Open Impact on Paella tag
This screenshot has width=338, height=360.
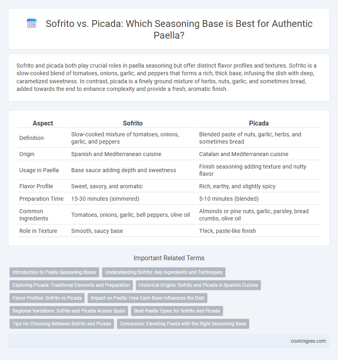pos(147,298)
